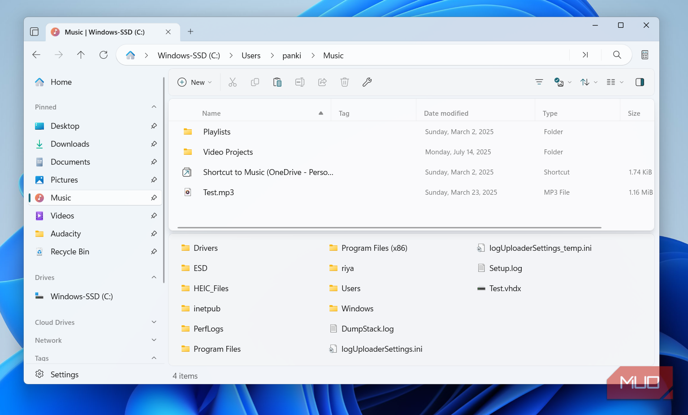Image resolution: width=688 pixels, height=415 pixels.
Task: Open the New item dropdown
Action: coord(195,82)
